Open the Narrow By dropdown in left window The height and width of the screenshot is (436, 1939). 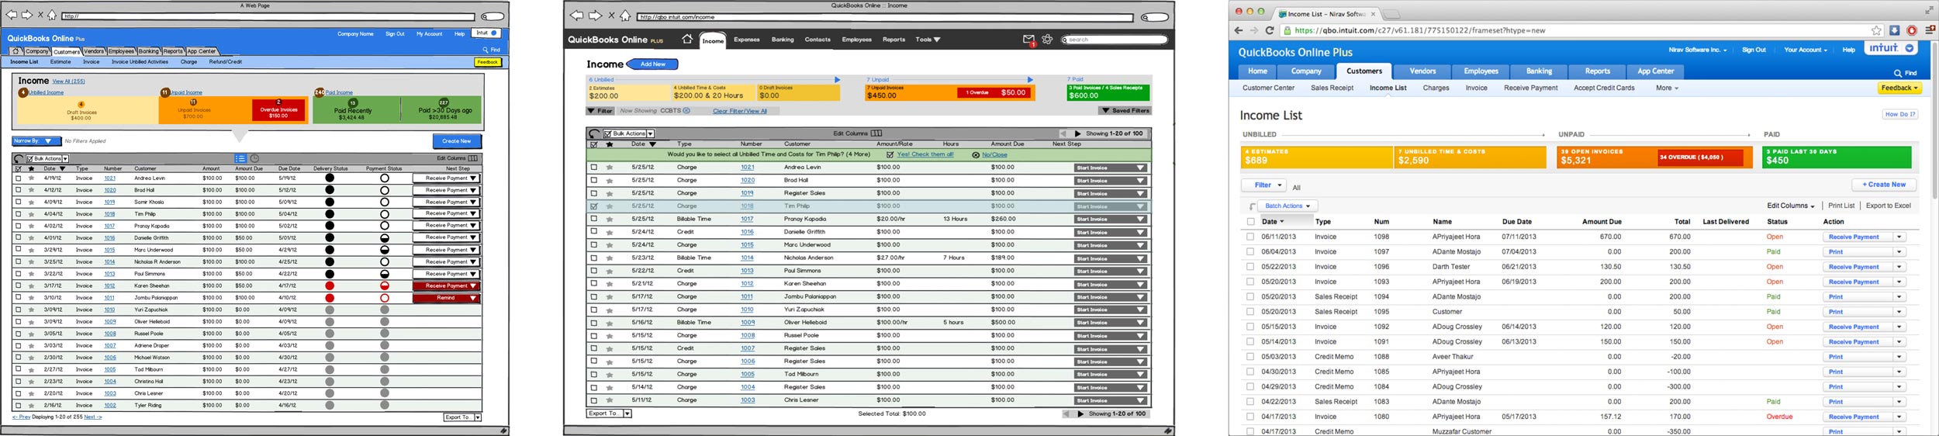point(36,141)
